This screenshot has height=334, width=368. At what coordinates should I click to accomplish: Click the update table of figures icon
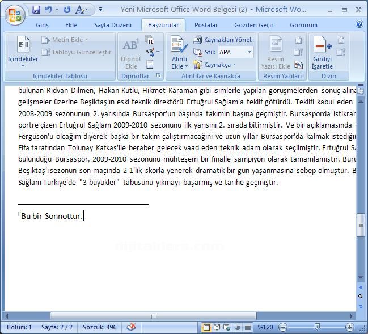click(298, 52)
